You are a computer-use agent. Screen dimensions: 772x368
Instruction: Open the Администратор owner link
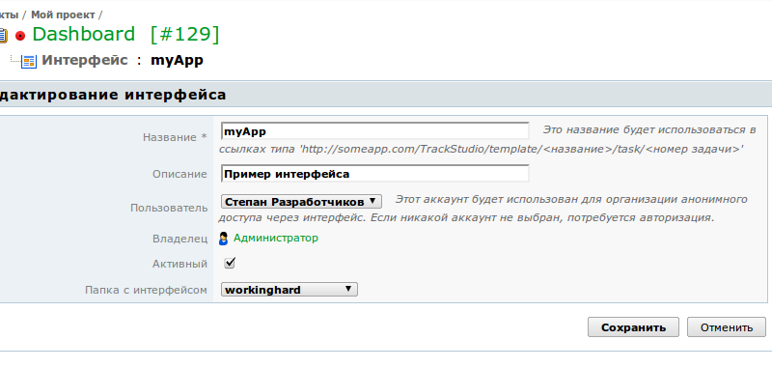point(276,238)
